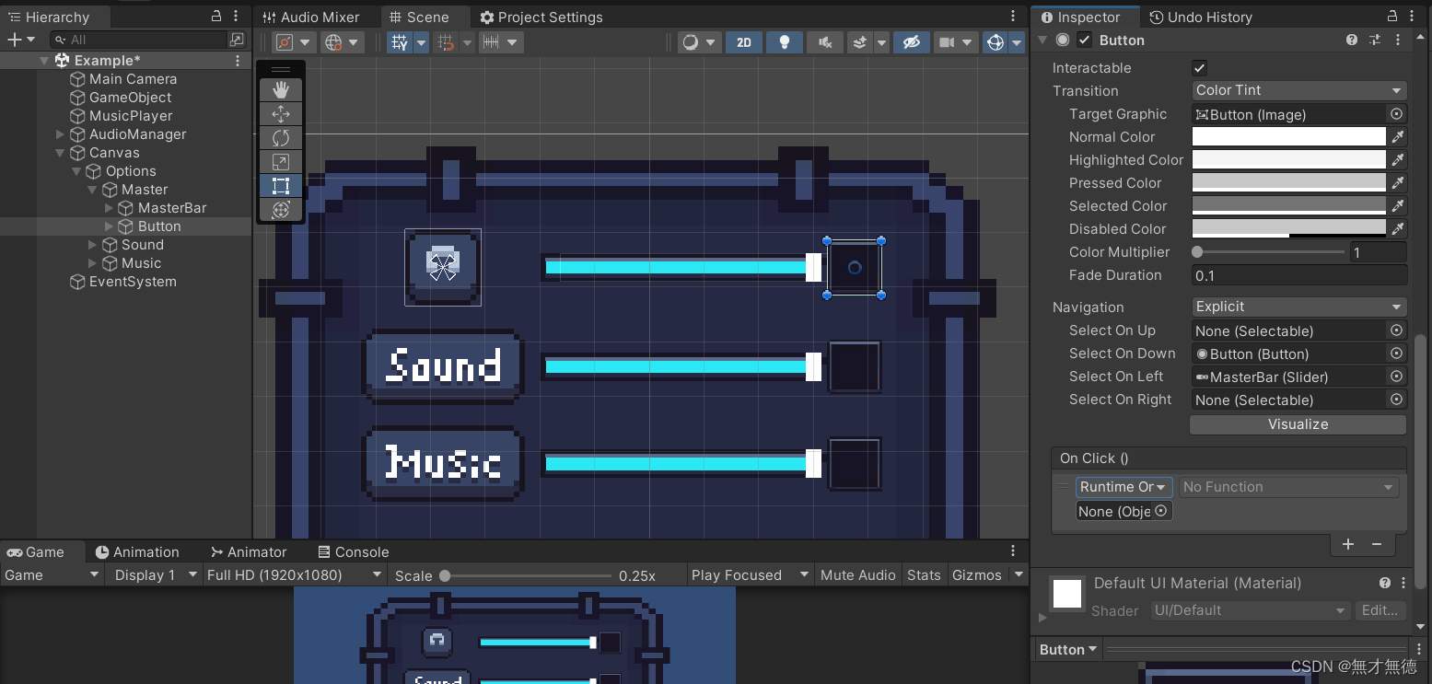Expand AudioManager in the Hierarchy
The height and width of the screenshot is (684, 1432).
point(61,134)
